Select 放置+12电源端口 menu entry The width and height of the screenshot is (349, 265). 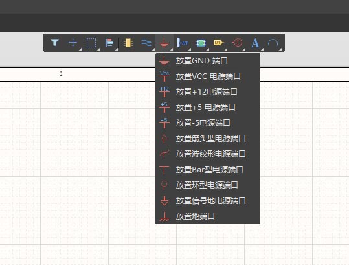pos(208,92)
